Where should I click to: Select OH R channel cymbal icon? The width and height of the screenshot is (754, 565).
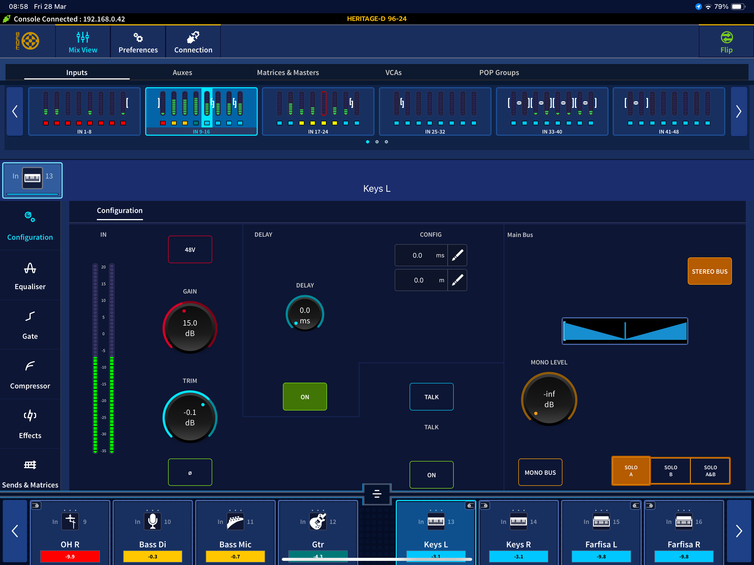click(x=70, y=521)
